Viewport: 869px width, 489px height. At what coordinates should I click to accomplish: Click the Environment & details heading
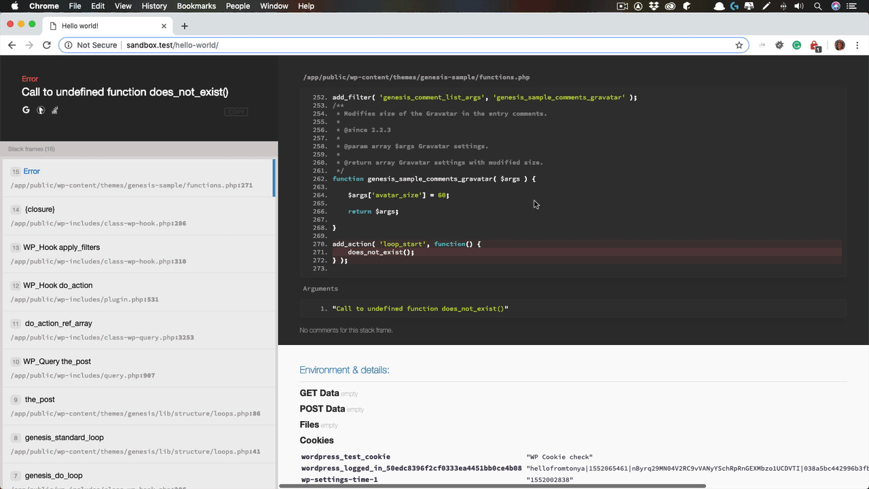point(344,370)
